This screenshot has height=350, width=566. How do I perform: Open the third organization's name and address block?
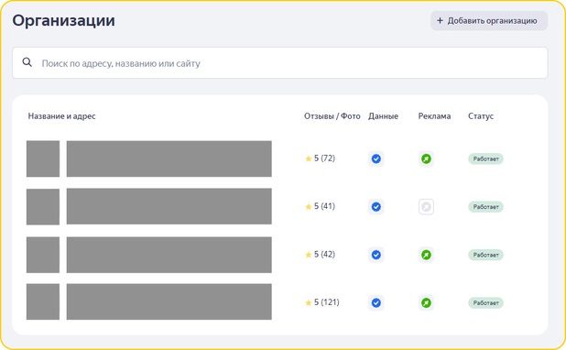point(169,255)
